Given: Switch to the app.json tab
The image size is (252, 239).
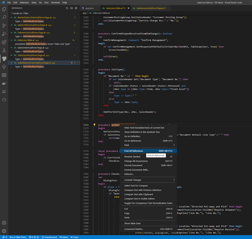Looking at the screenshot, I should [89, 8].
